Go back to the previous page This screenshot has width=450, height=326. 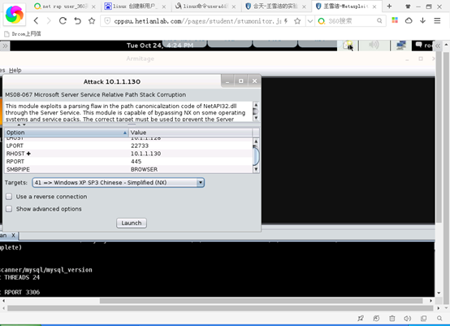[36, 20]
